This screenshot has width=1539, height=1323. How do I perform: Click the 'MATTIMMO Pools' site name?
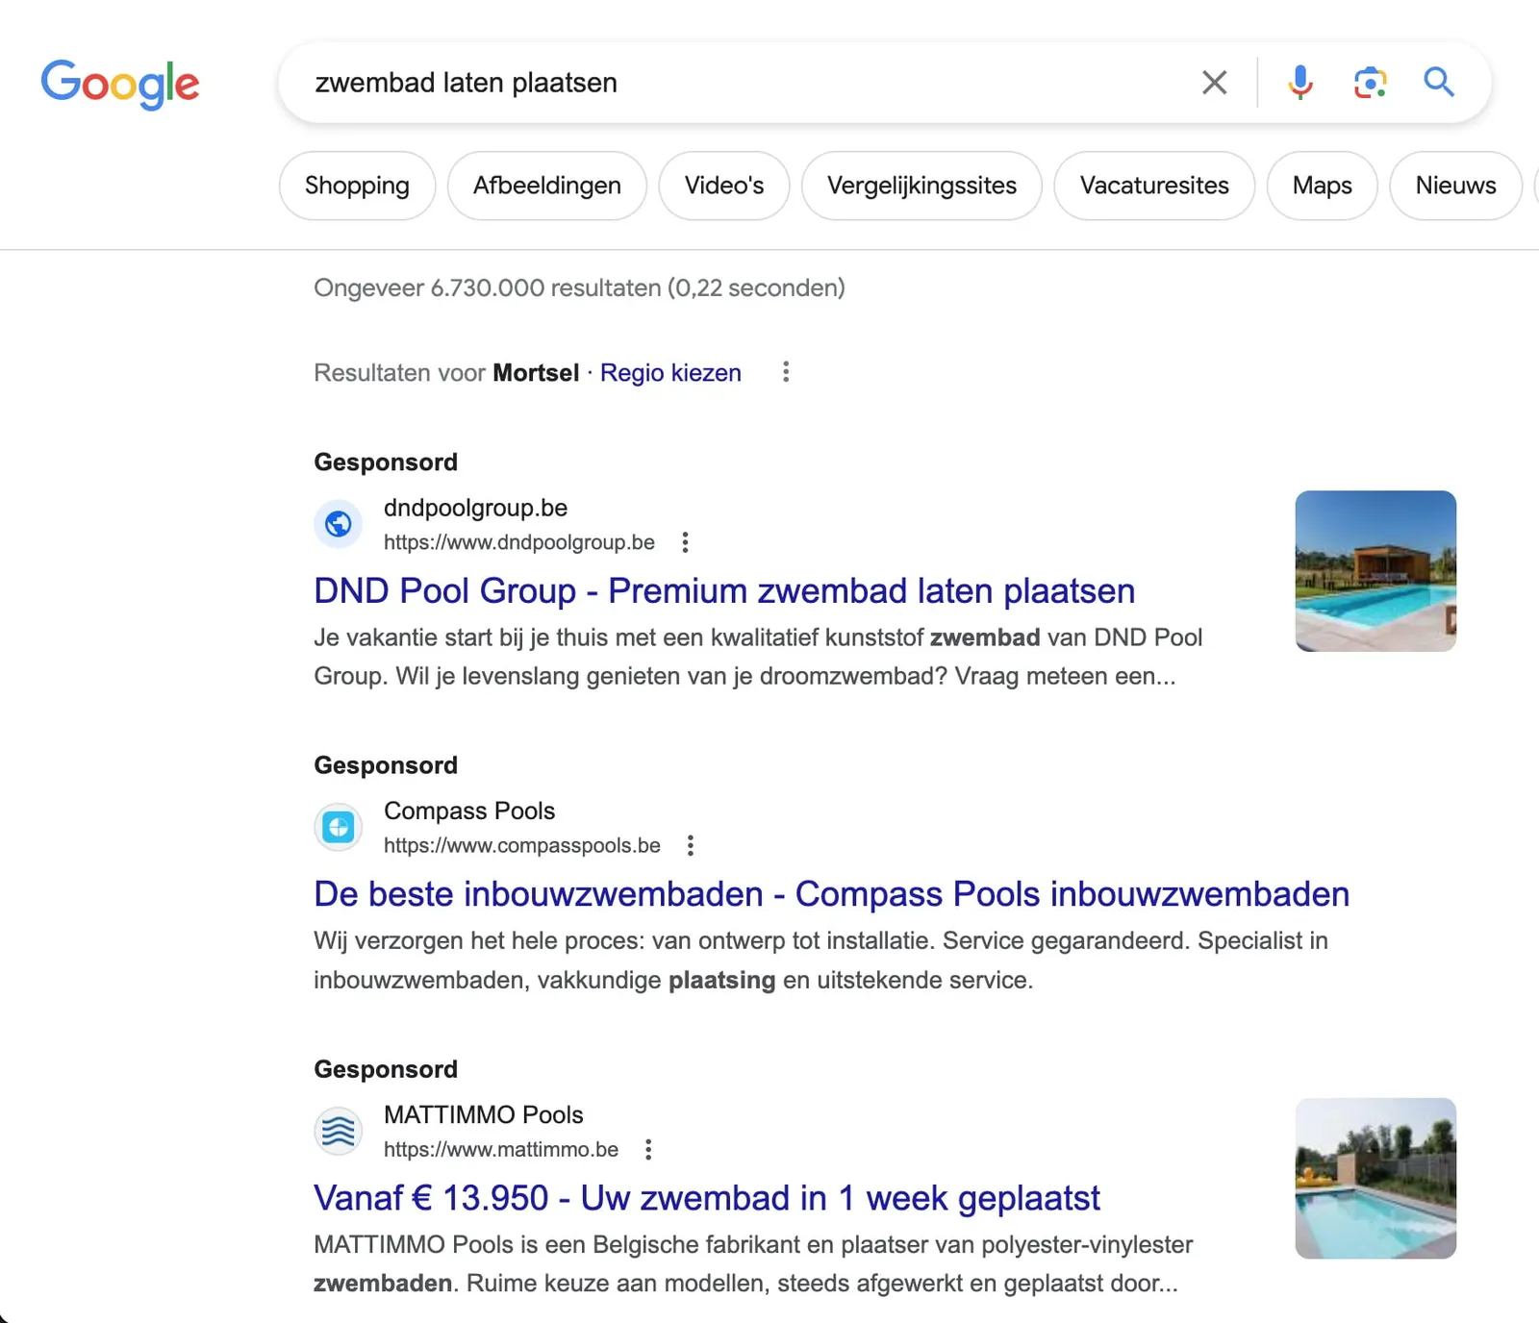click(x=484, y=1114)
